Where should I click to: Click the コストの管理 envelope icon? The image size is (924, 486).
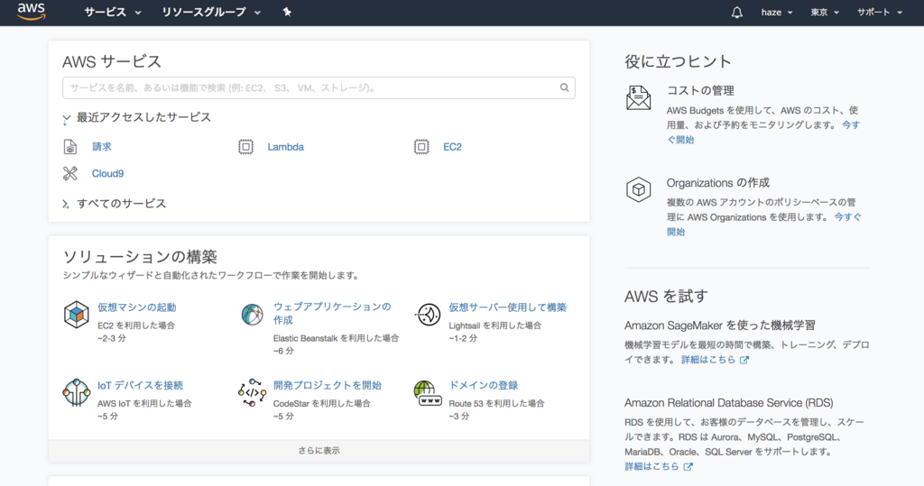(x=638, y=97)
